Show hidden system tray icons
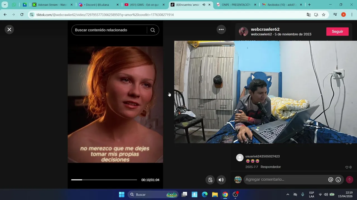 pos(288,194)
